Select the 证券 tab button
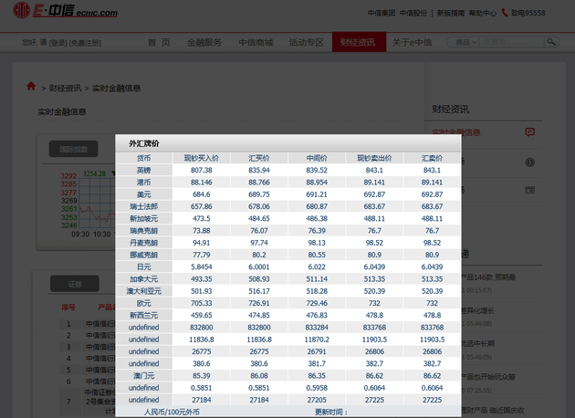This screenshot has width=575, height=418. pos(75,284)
